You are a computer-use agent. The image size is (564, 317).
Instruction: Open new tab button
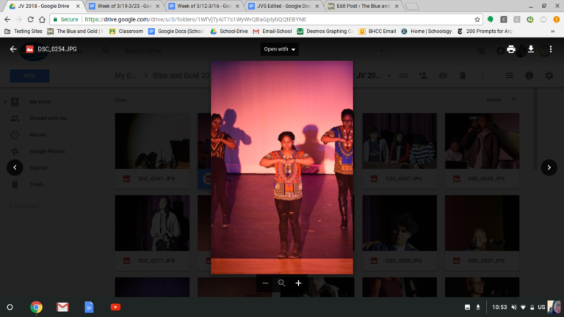pos(412,7)
